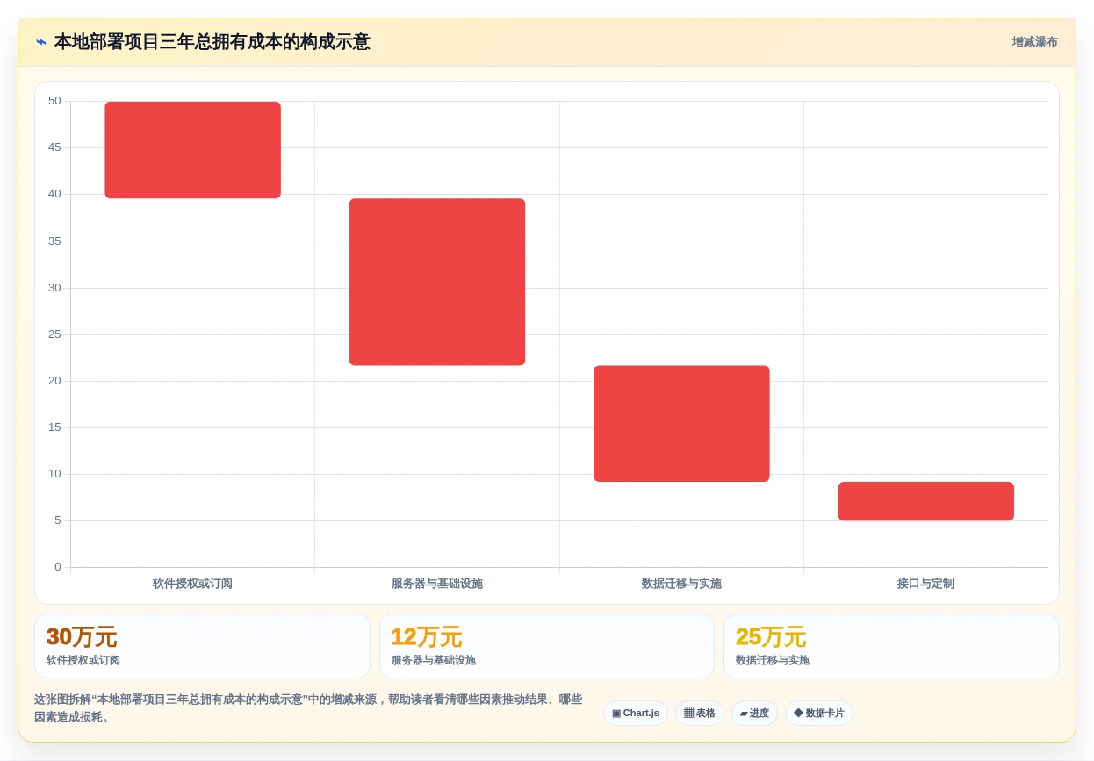Image resolution: width=1094 pixels, height=761 pixels.
Task: Click the y-axis value 50
Action: tap(54, 101)
